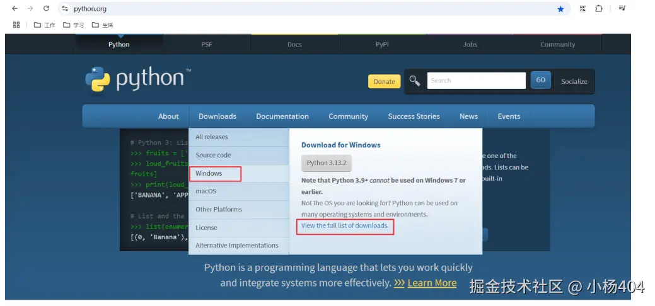Reload the page with refresh icon
The image size is (655, 306).
46,8
